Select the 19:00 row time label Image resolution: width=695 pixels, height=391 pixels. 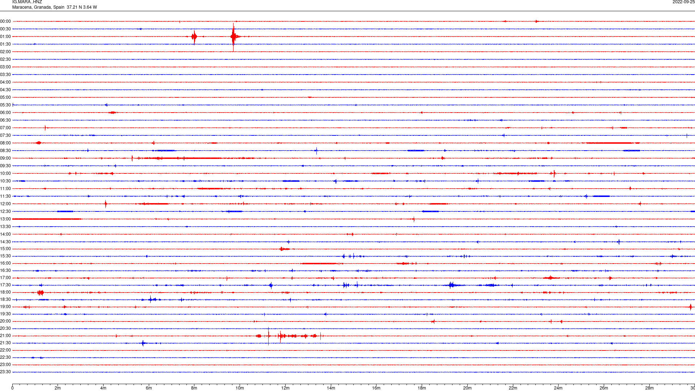[x=5, y=307]
